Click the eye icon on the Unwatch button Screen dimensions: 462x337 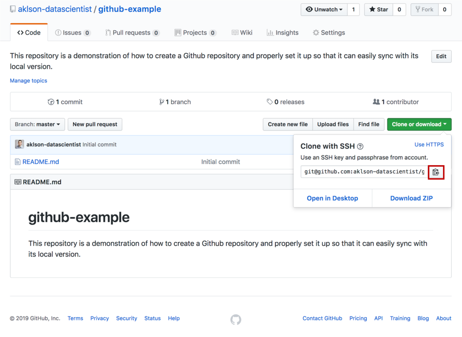click(x=309, y=10)
